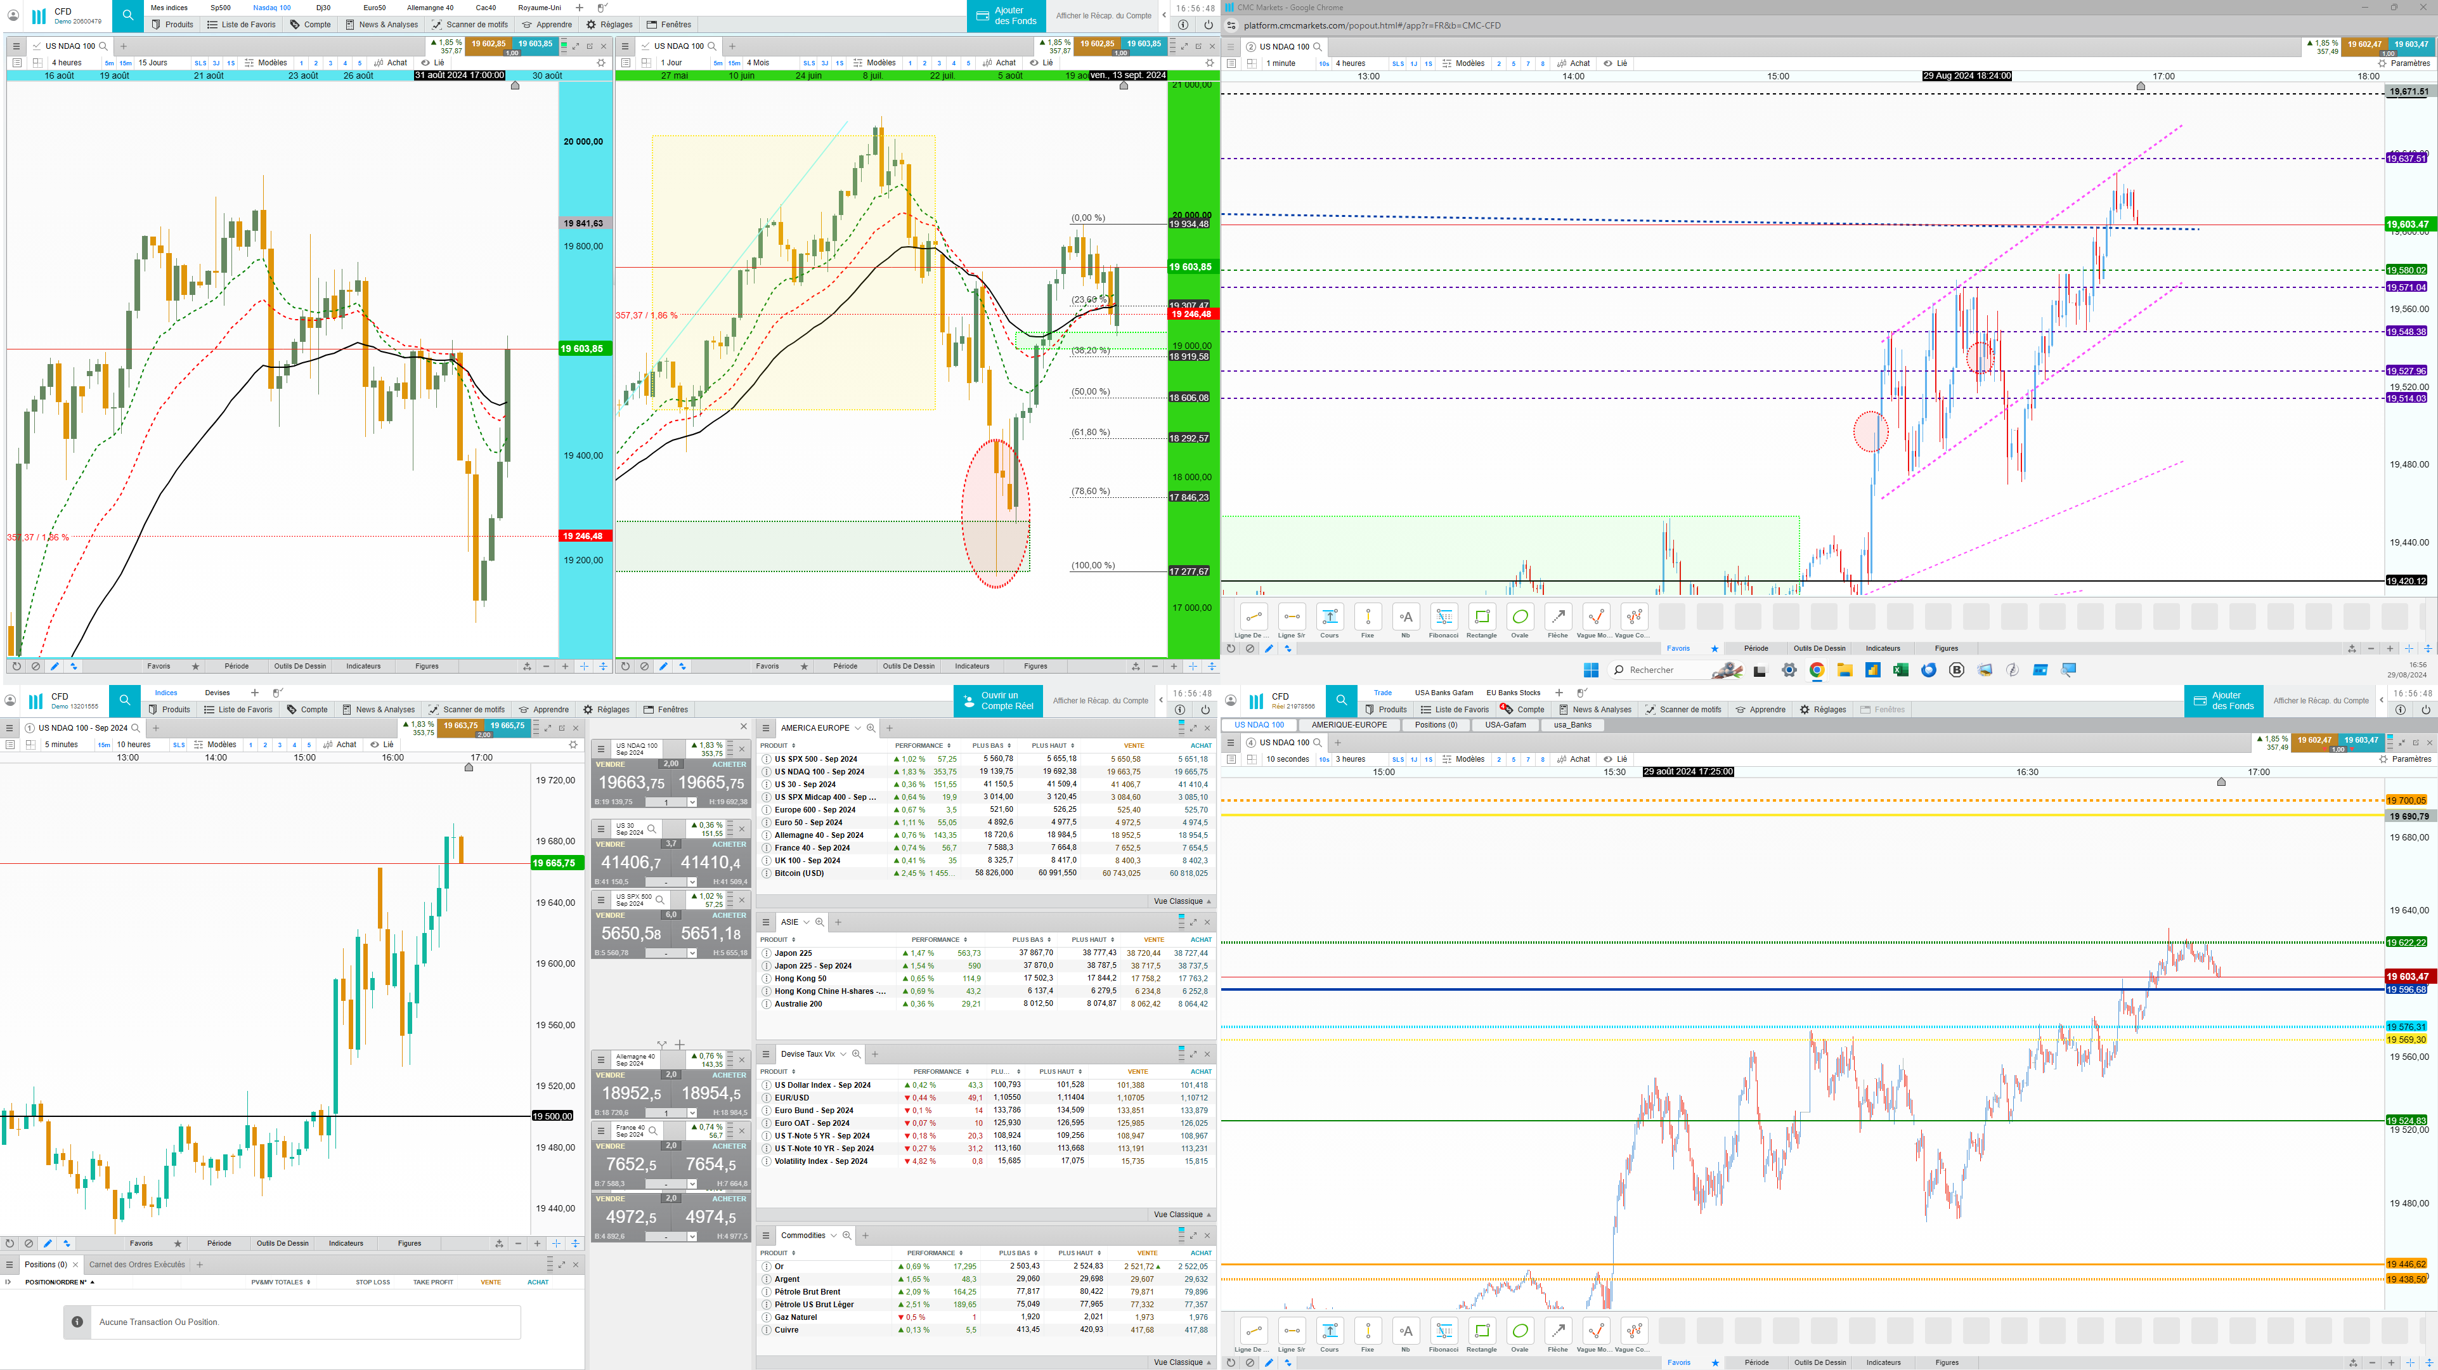The width and height of the screenshot is (2438, 1370).
Task: Click the purple 19,637.51 price level label
Action: point(2406,159)
